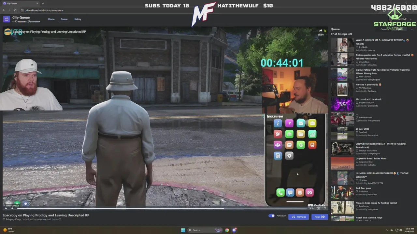Select the '2nd Beer pour' clip
This screenshot has width=417, height=234.
[372, 193]
